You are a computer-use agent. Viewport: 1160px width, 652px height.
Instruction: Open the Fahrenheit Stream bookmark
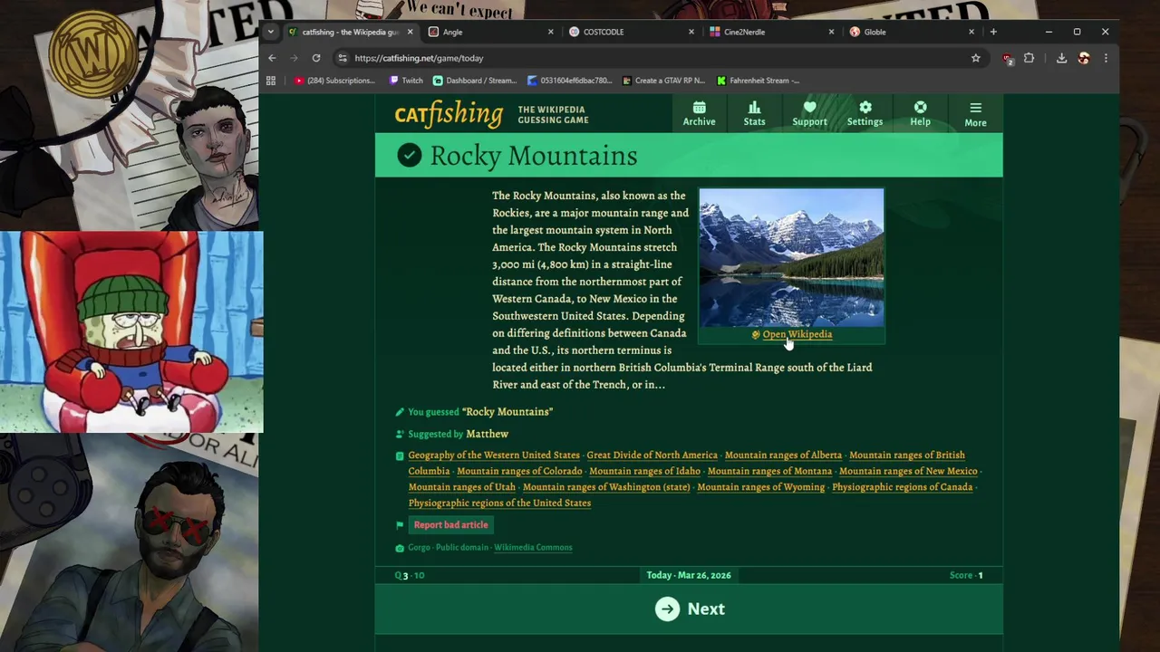point(759,81)
